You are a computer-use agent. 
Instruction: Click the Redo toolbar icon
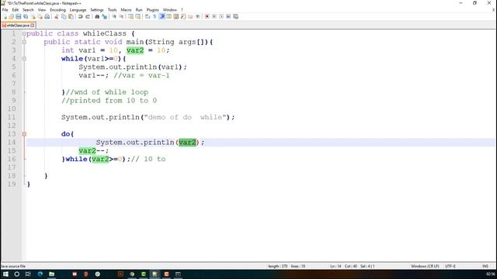click(88, 16)
